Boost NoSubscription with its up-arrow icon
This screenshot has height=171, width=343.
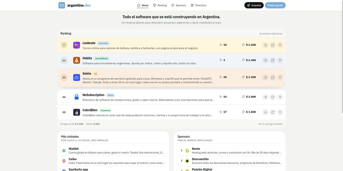pos(280,97)
